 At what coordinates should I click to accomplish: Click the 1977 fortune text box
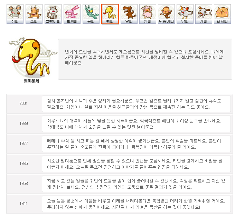(x=136, y=144)
